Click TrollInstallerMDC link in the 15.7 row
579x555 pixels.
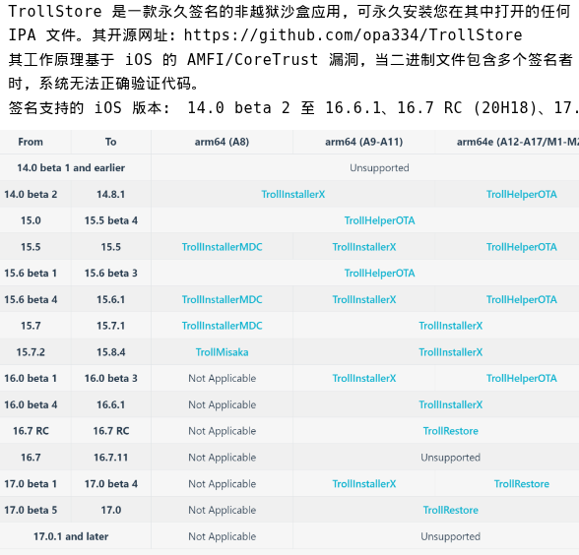pos(222,326)
